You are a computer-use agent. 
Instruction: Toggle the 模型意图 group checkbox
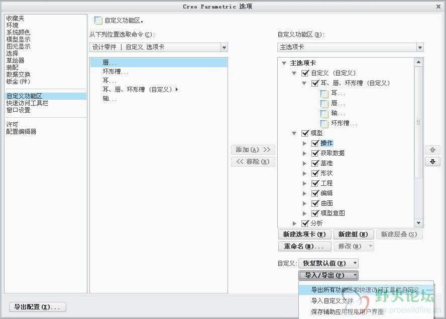(x=315, y=213)
